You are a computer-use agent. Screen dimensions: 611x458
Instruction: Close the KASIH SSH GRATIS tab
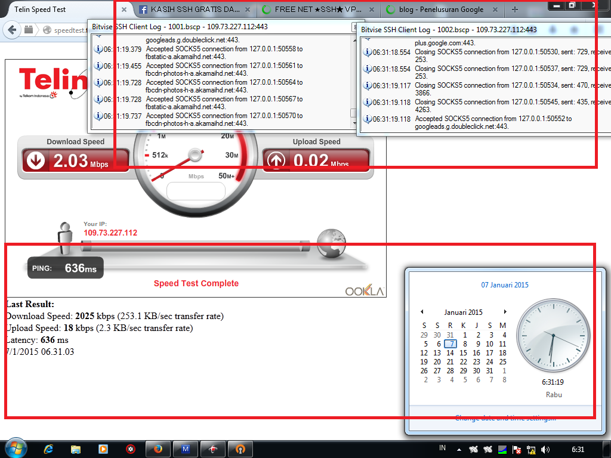[x=248, y=10]
